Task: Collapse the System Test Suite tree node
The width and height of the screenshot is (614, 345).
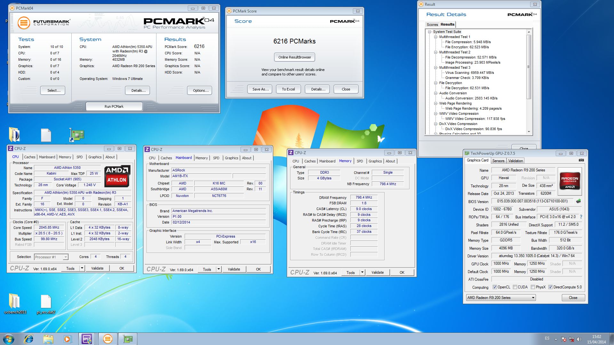Action: (x=430, y=32)
